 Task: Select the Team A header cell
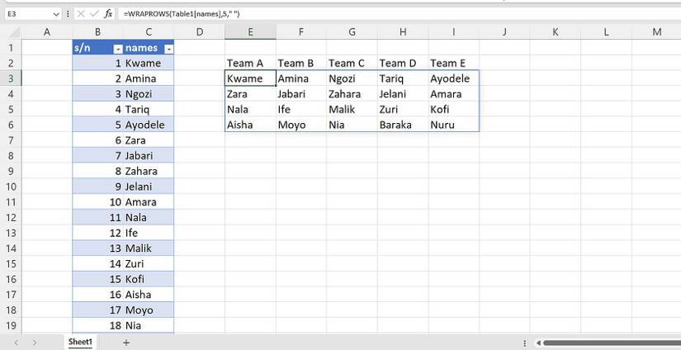[250, 64]
